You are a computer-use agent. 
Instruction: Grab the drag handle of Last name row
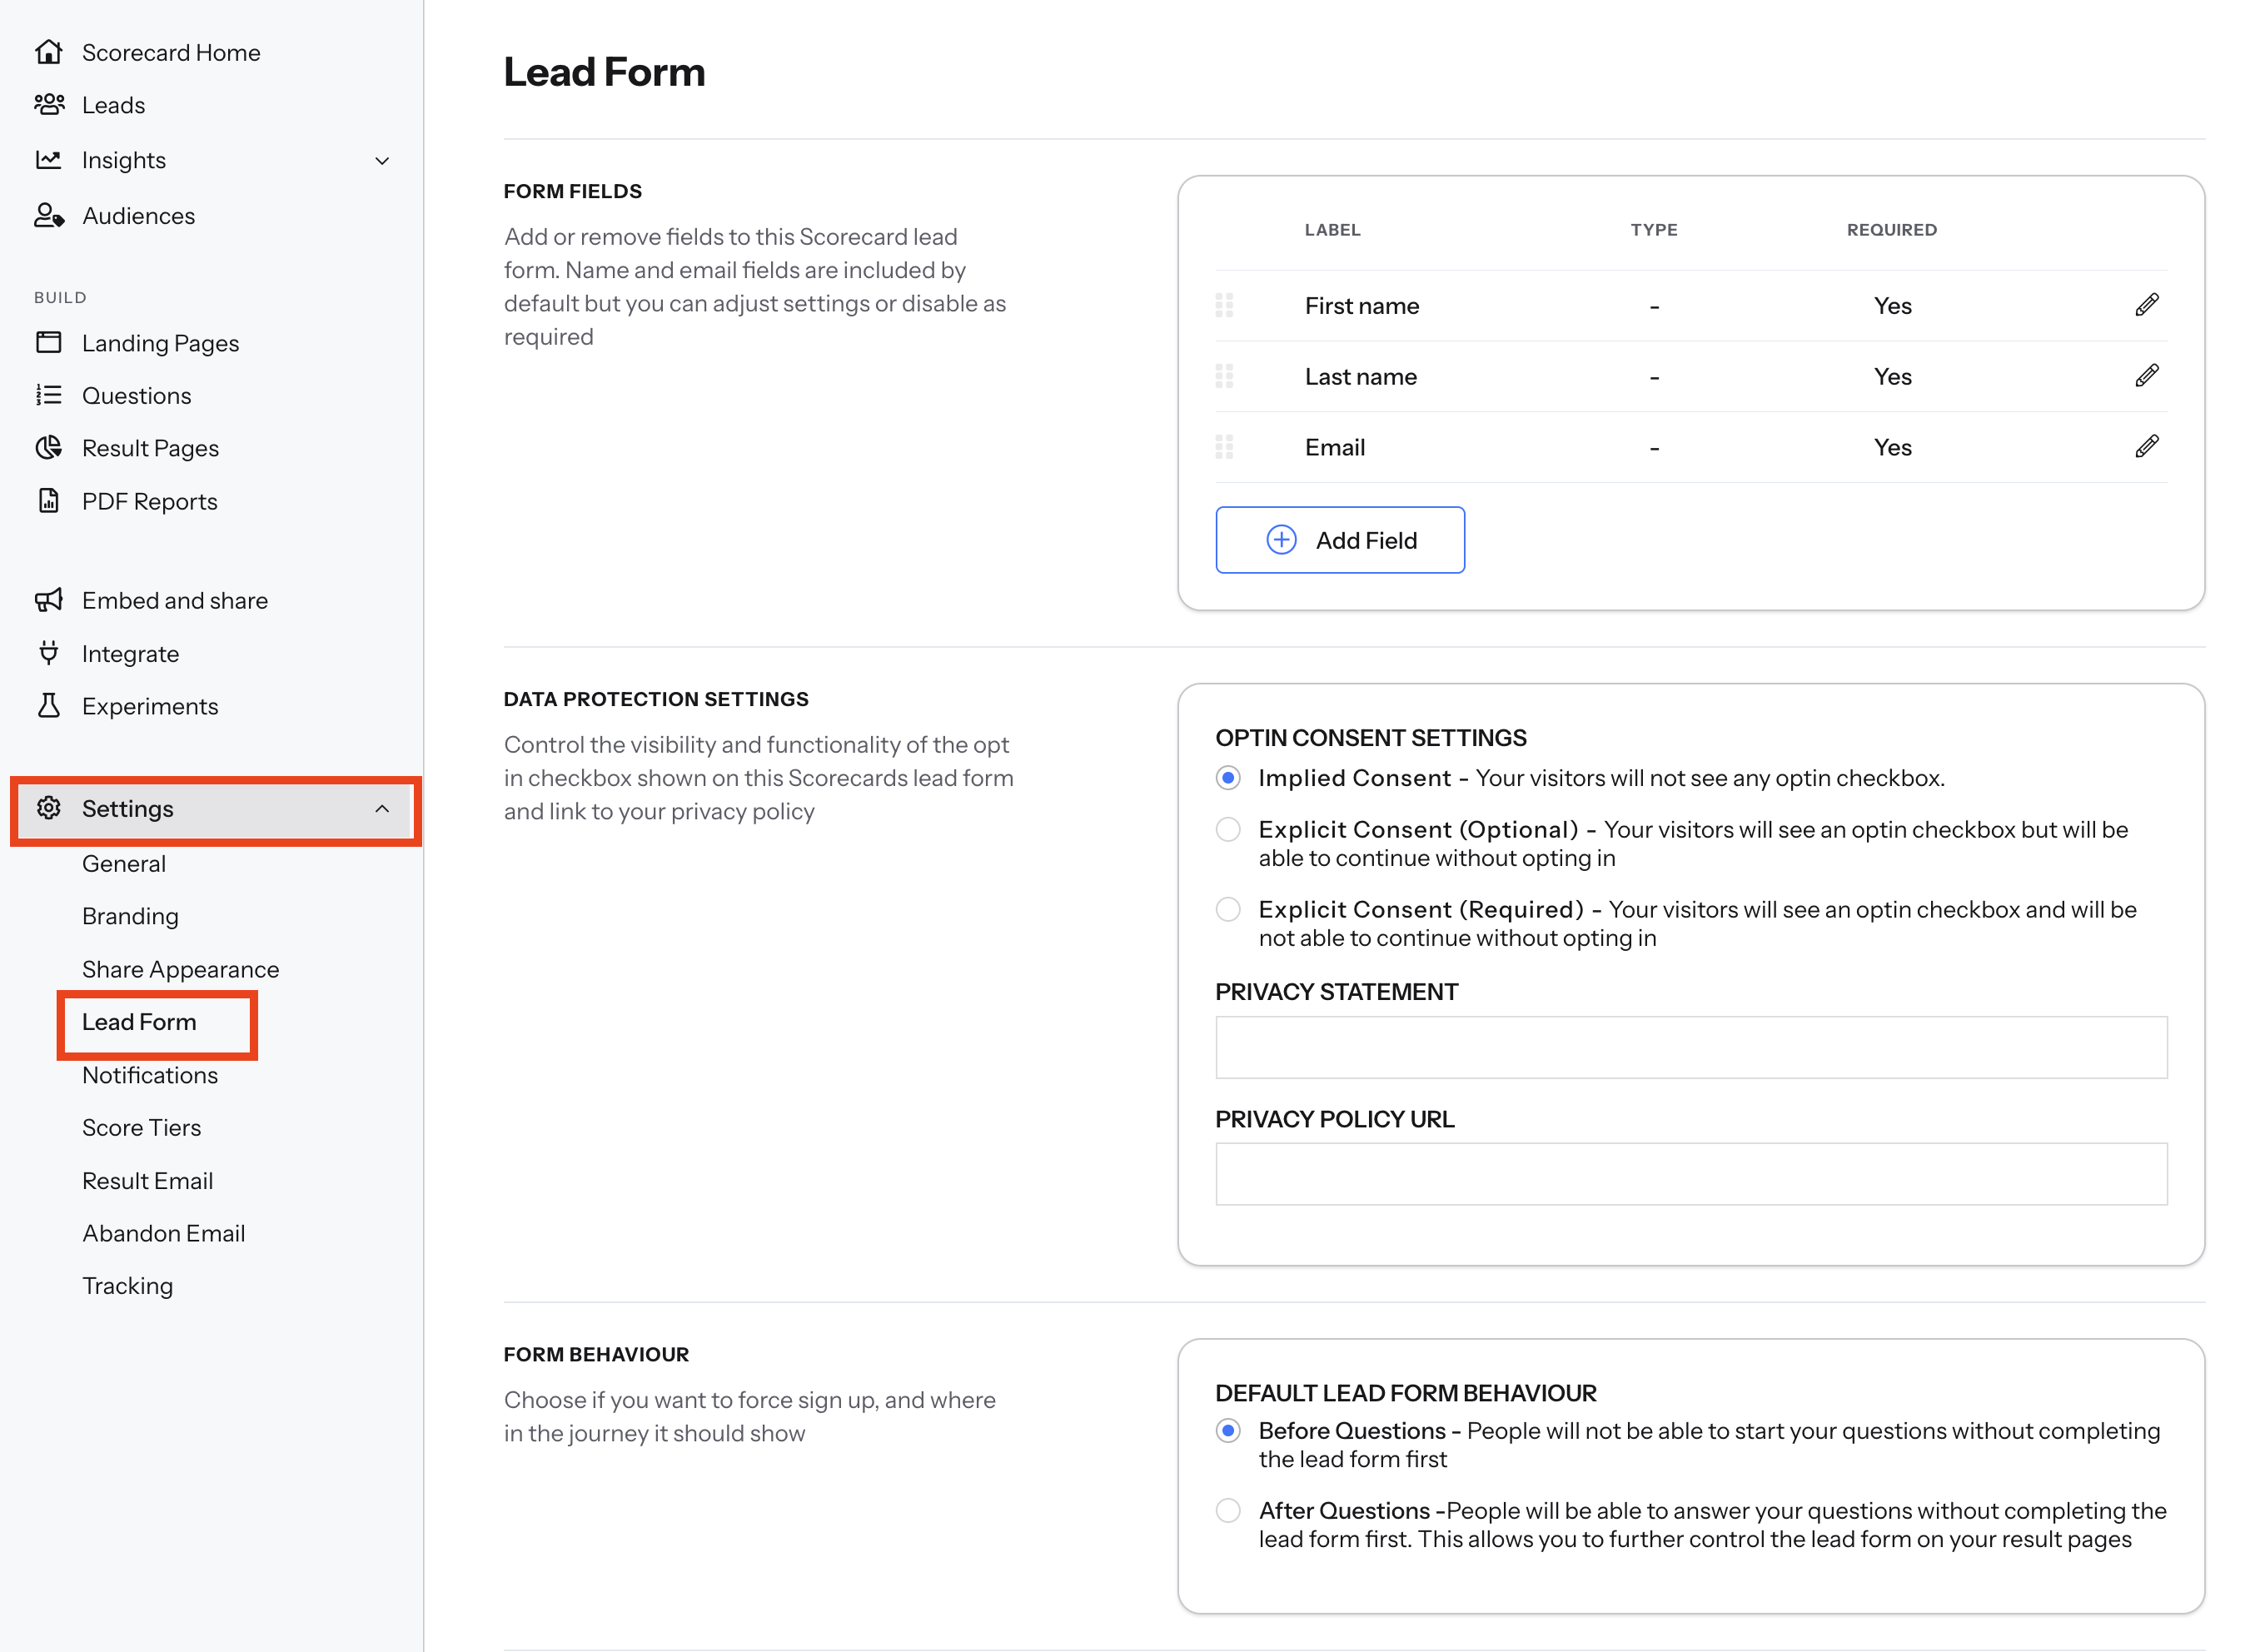(x=1224, y=376)
